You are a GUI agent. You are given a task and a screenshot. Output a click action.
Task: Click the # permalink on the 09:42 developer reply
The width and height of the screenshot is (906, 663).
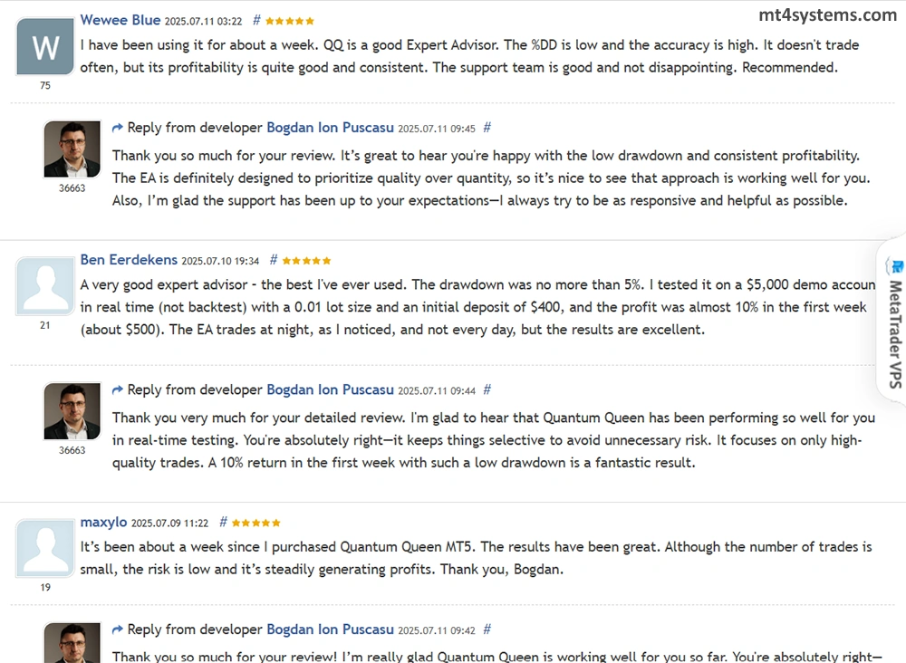(487, 629)
